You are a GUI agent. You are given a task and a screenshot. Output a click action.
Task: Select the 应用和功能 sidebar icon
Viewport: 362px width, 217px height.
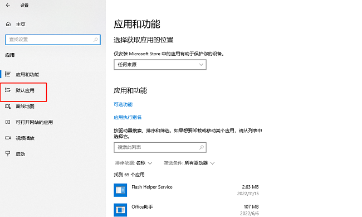click(x=8, y=74)
